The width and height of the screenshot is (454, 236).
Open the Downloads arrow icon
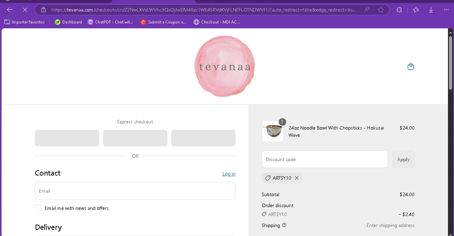[x=431, y=10]
